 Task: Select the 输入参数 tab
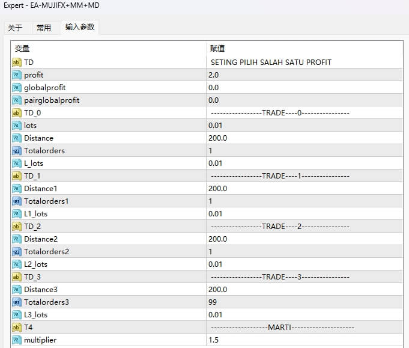(80, 27)
